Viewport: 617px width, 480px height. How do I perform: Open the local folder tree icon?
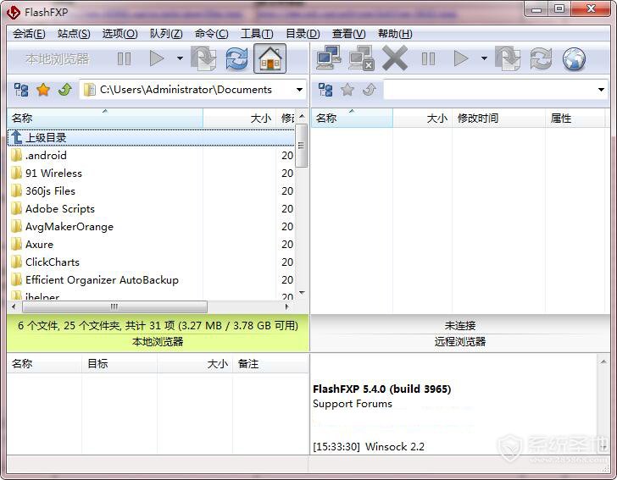(x=21, y=90)
